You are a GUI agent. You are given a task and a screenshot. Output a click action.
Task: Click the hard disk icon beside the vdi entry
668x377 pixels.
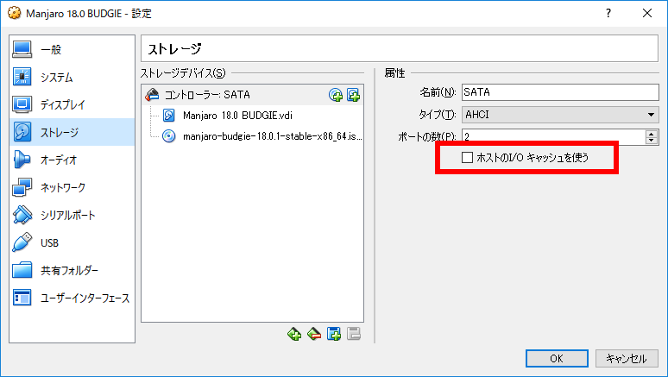(169, 116)
